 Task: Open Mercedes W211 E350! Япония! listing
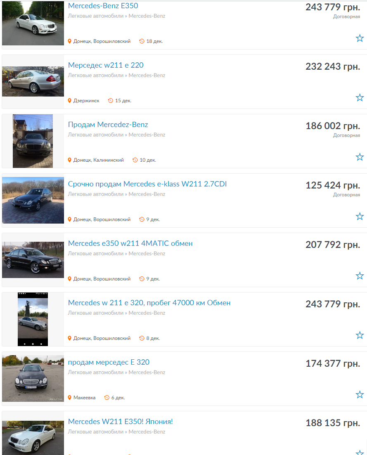click(x=120, y=422)
